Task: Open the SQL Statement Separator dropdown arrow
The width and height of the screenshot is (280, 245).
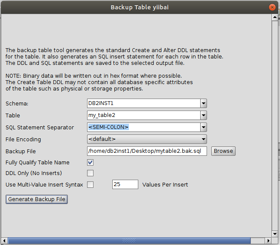Action: click(x=204, y=127)
